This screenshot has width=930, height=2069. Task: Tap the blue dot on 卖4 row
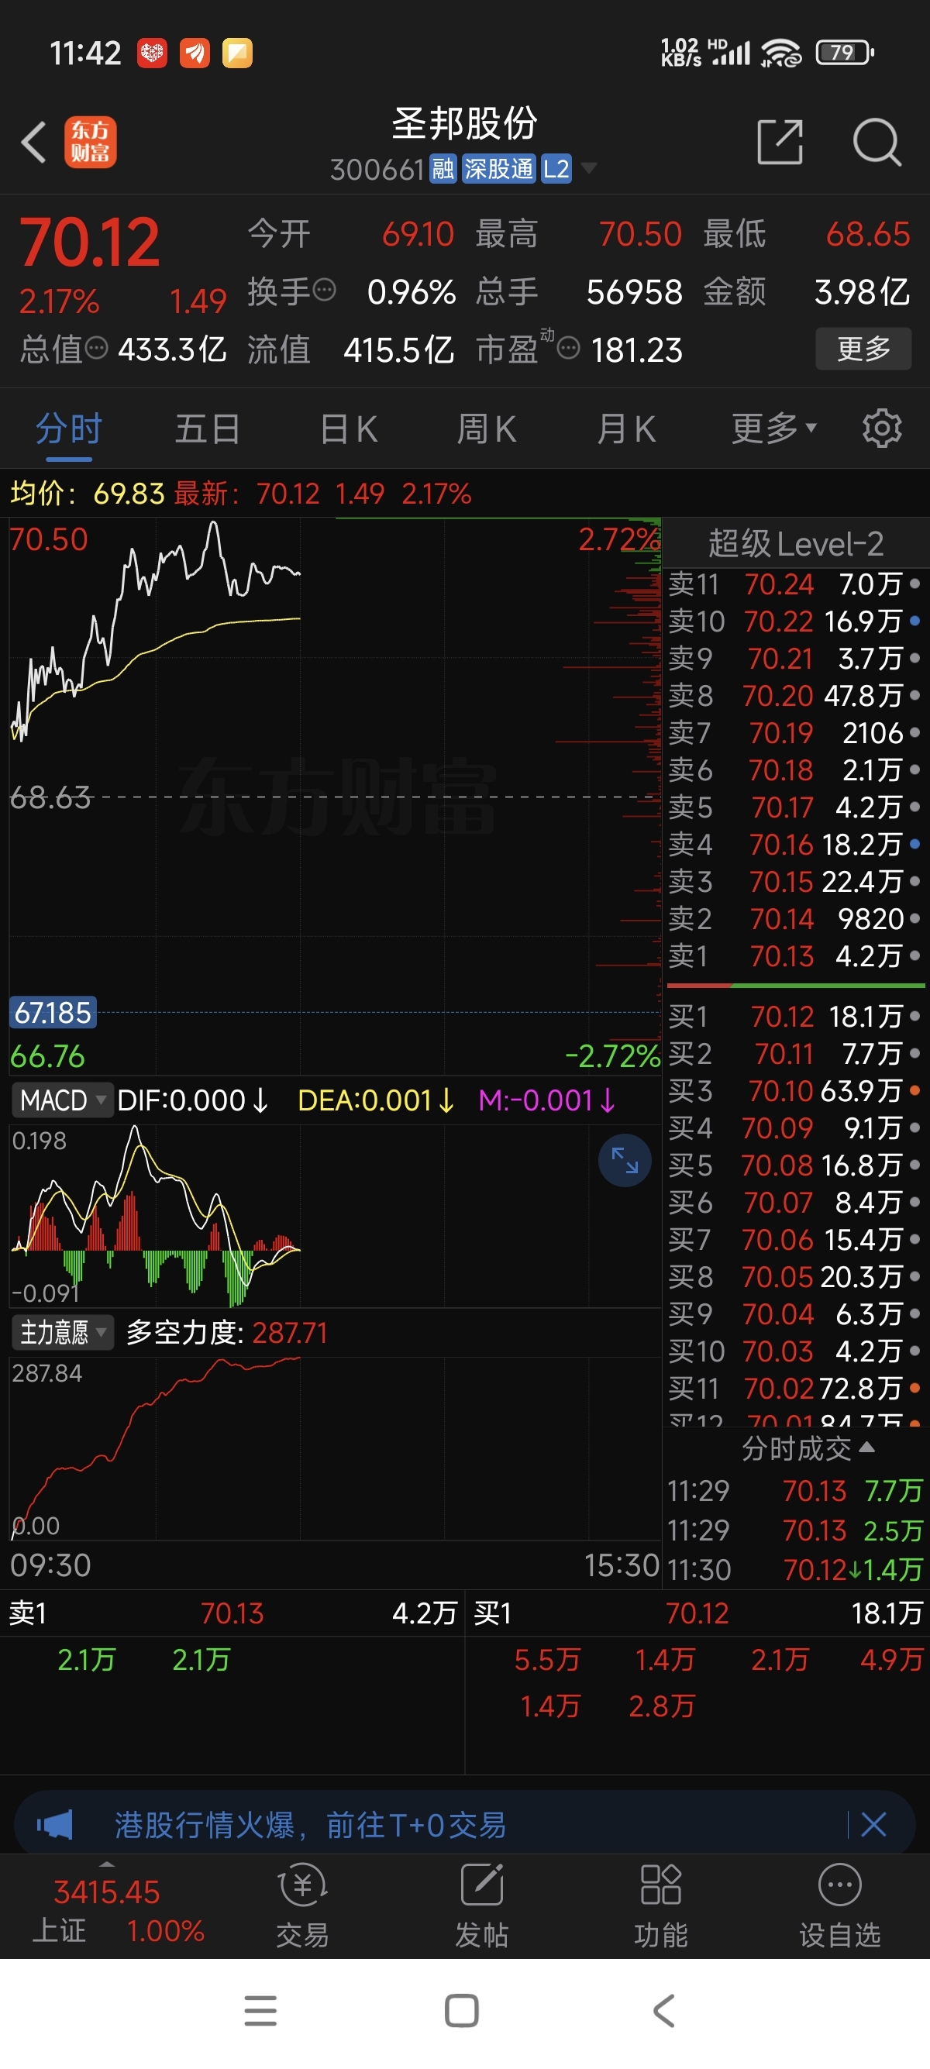click(x=914, y=844)
